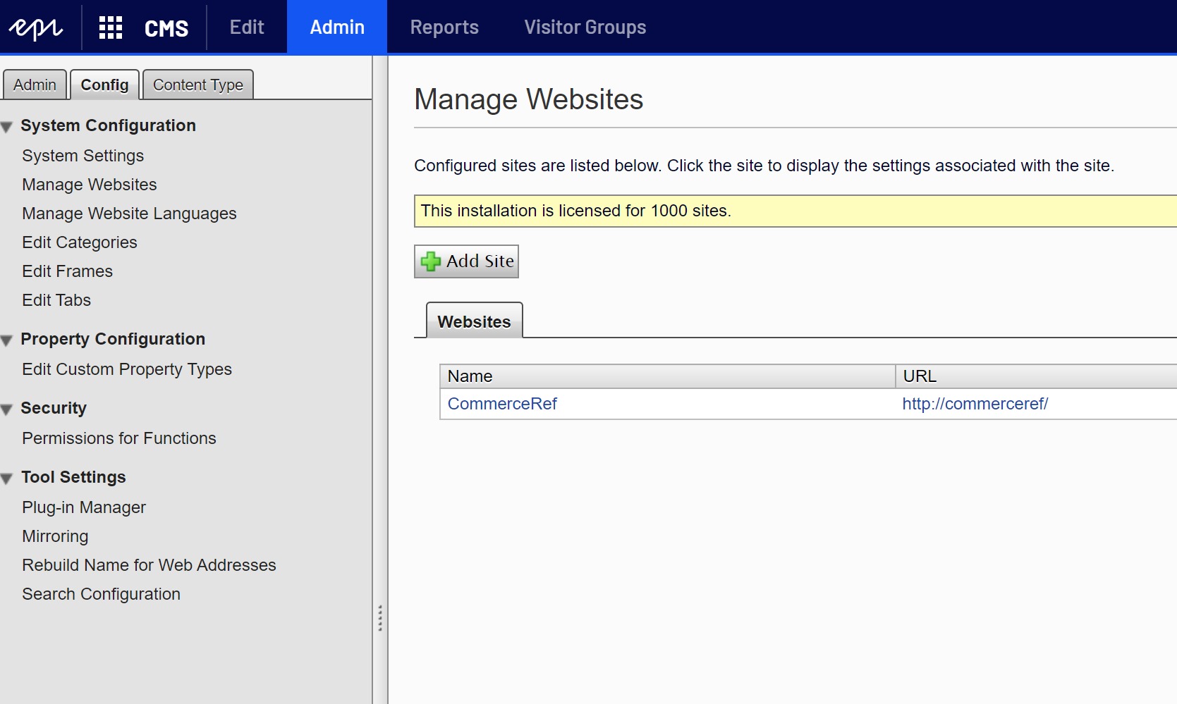Collapse the Property Configuration section
This screenshot has width=1177, height=704.
click(x=7, y=340)
